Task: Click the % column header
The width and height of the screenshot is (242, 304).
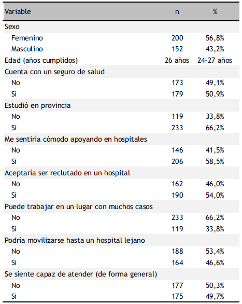Action: point(215,11)
